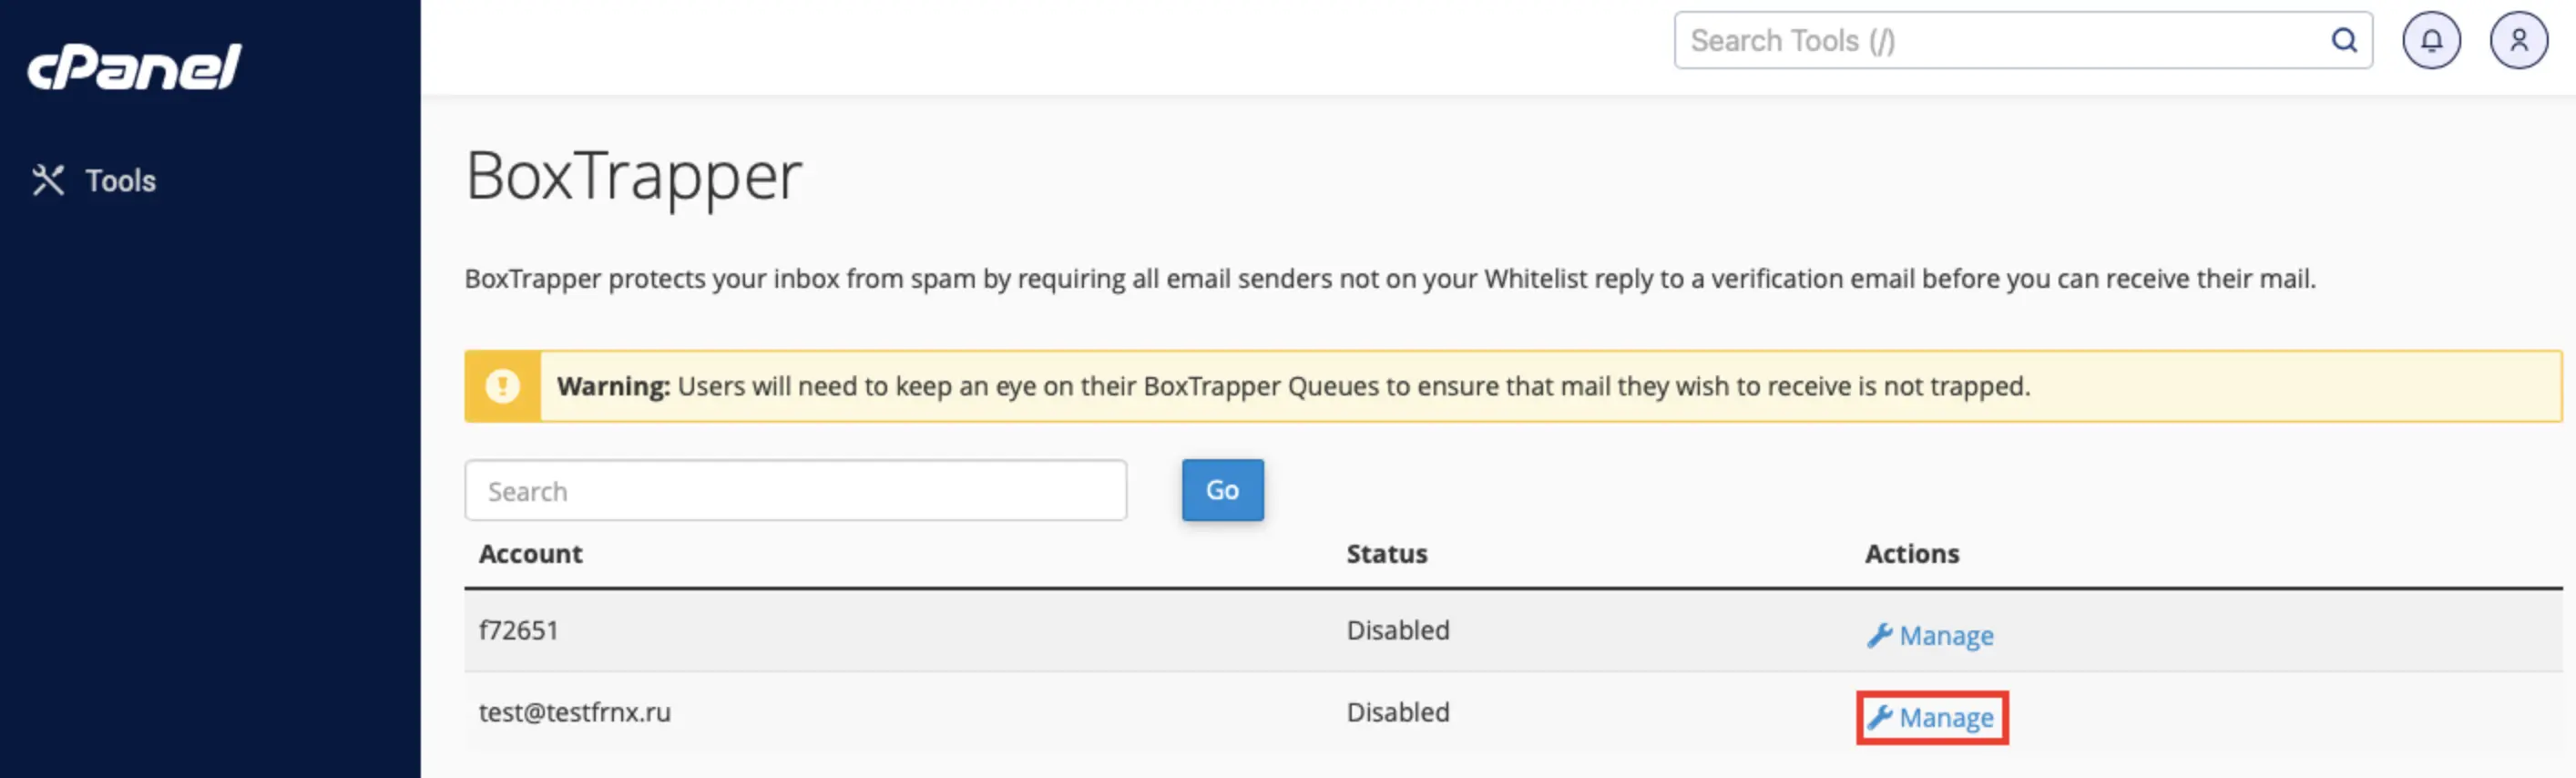Select the test@testfrnx.ru account cell

click(x=574, y=713)
